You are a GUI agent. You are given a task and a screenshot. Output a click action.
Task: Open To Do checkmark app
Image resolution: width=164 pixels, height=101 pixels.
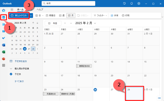tap(4, 38)
